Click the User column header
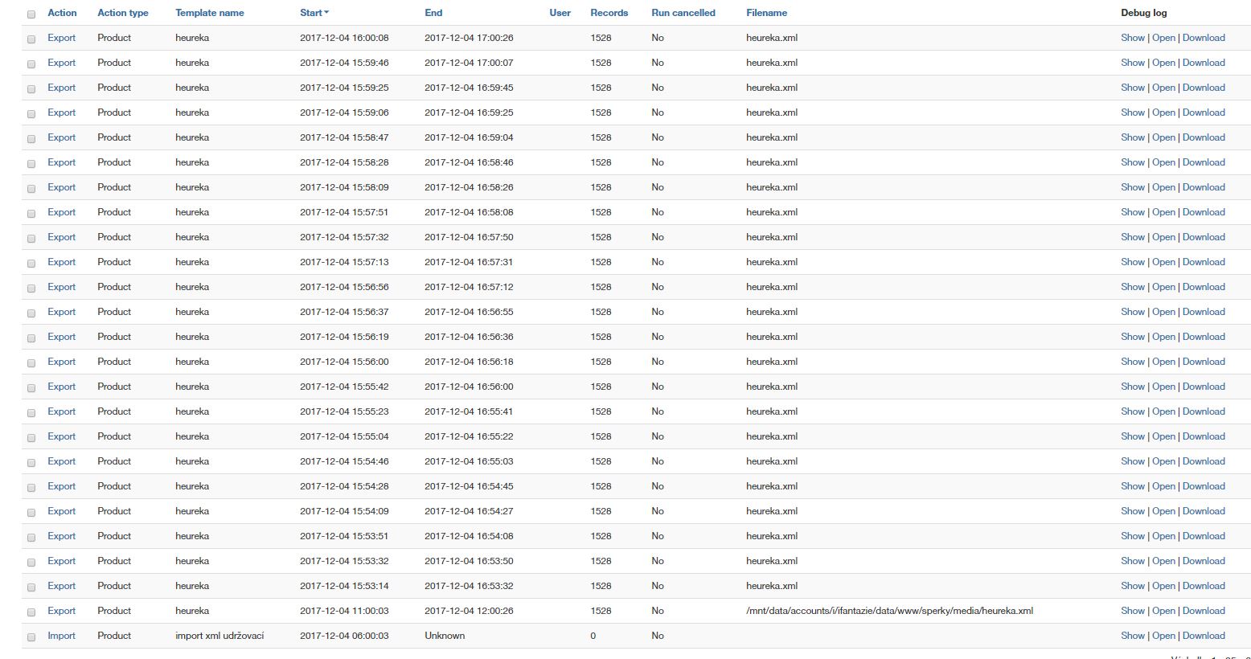The height and width of the screenshot is (659, 1251). [x=560, y=13]
